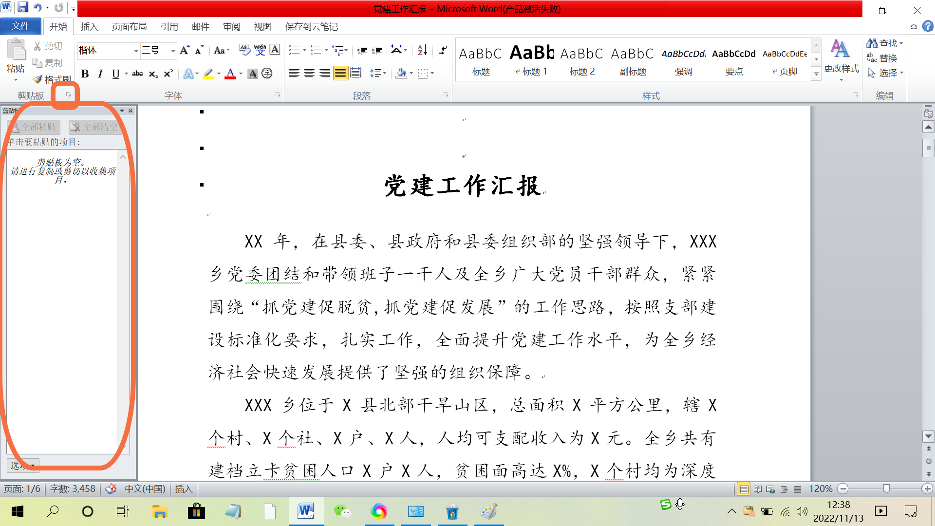Click the Format Painter brush icon
Screen dimensions: 935x526
pyautogui.click(x=38, y=79)
